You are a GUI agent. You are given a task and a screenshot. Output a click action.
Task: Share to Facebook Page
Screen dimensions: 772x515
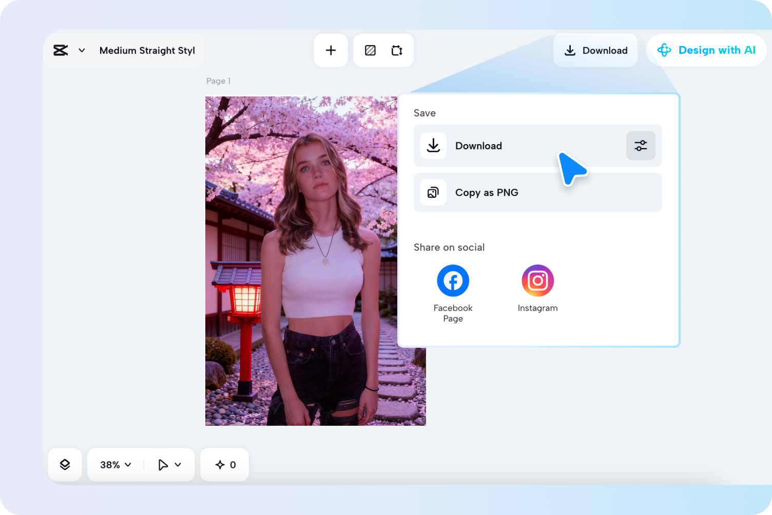tap(453, 281)
